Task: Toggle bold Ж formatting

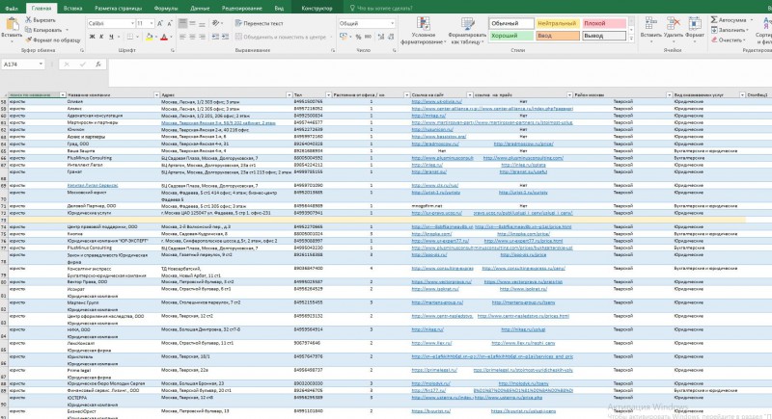Action: (x=92, y=37)
